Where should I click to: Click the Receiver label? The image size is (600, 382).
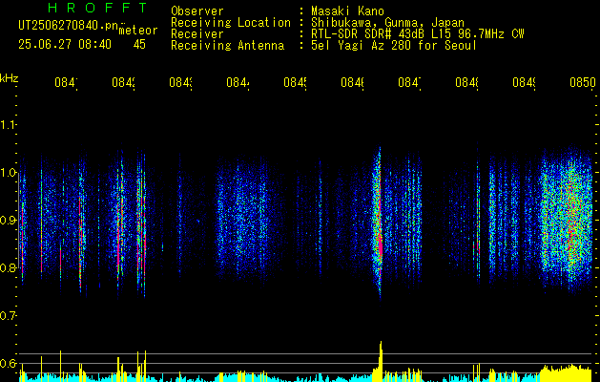[197, 34]
